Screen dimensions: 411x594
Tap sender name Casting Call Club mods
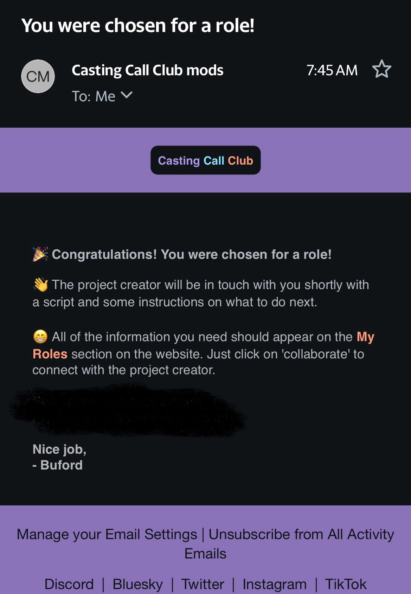[x=147, y=70]
